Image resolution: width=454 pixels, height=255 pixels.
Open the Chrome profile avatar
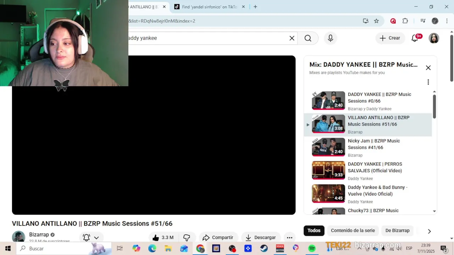click(435, 21)
